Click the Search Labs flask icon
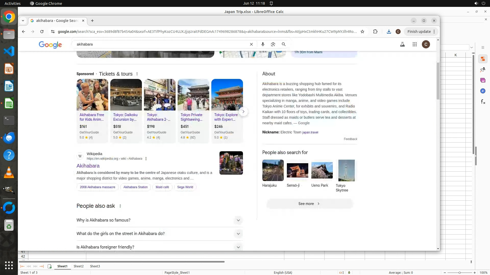 402,44
